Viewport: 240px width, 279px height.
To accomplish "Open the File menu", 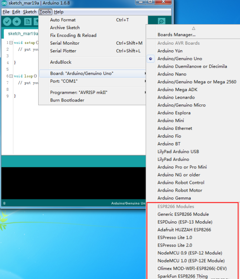I will coord(6,12).
